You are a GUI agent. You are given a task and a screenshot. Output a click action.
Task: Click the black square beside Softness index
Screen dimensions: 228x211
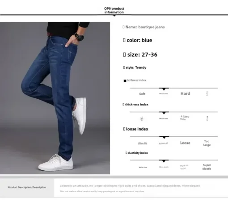tap(125, 81)
